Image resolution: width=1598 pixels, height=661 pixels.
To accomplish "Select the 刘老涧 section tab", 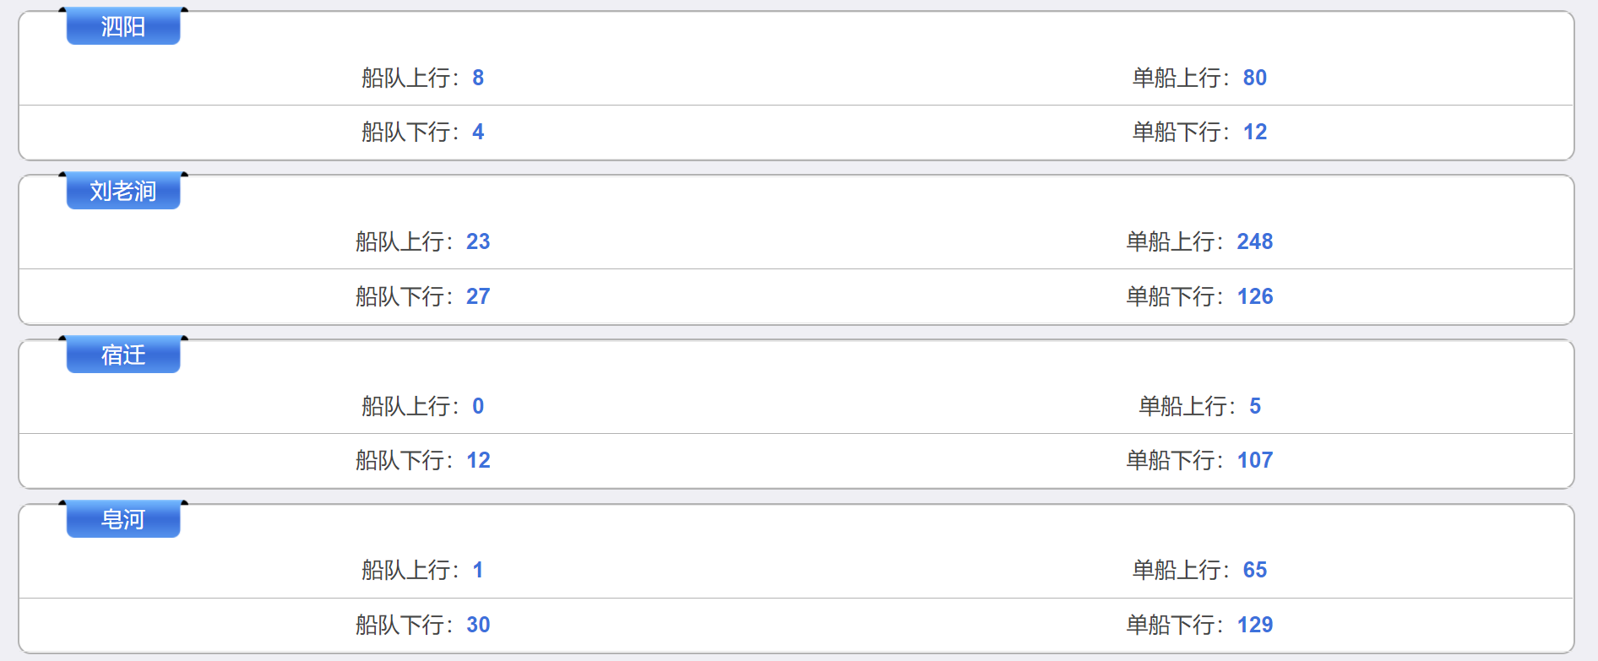I will pyautogui.click(x=123, y=191).
